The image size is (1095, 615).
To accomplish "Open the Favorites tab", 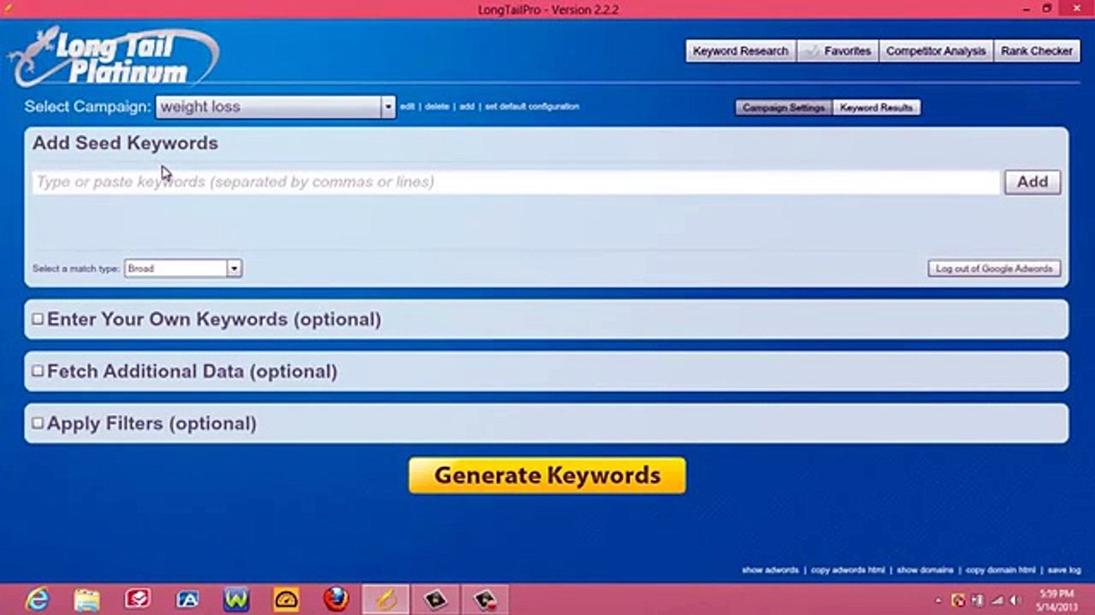I will pyautogui.click(x=838, y=51).
